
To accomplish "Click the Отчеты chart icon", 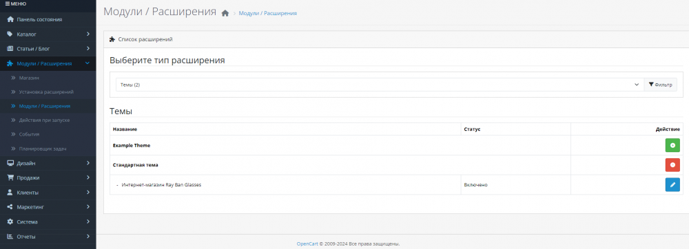I will (10, 237).
